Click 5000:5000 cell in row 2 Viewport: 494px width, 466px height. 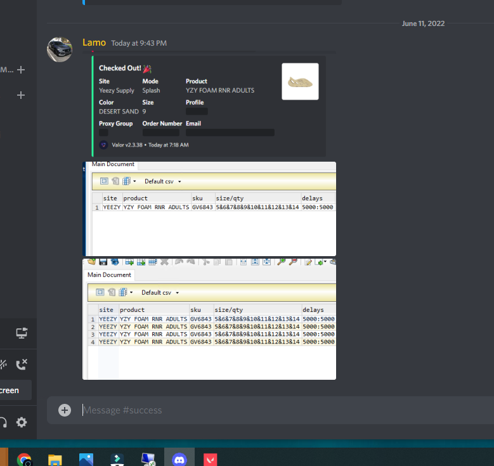pyautogui.click(x=318, y=327)
